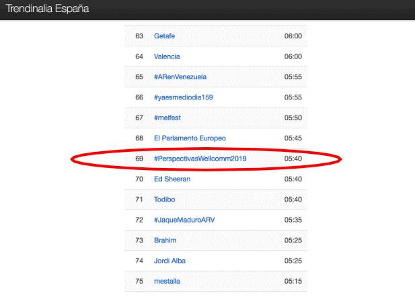Open the Brahim trend link
The image size is (415, 297).
(x=165, y=240)
